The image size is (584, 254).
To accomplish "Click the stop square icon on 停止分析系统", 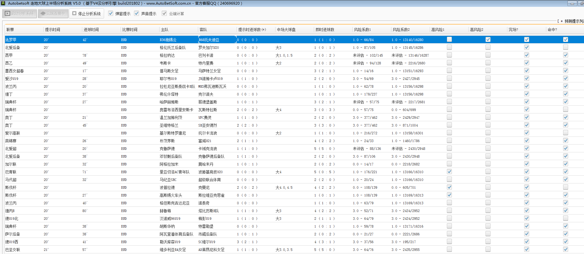I will click(74, 13).
